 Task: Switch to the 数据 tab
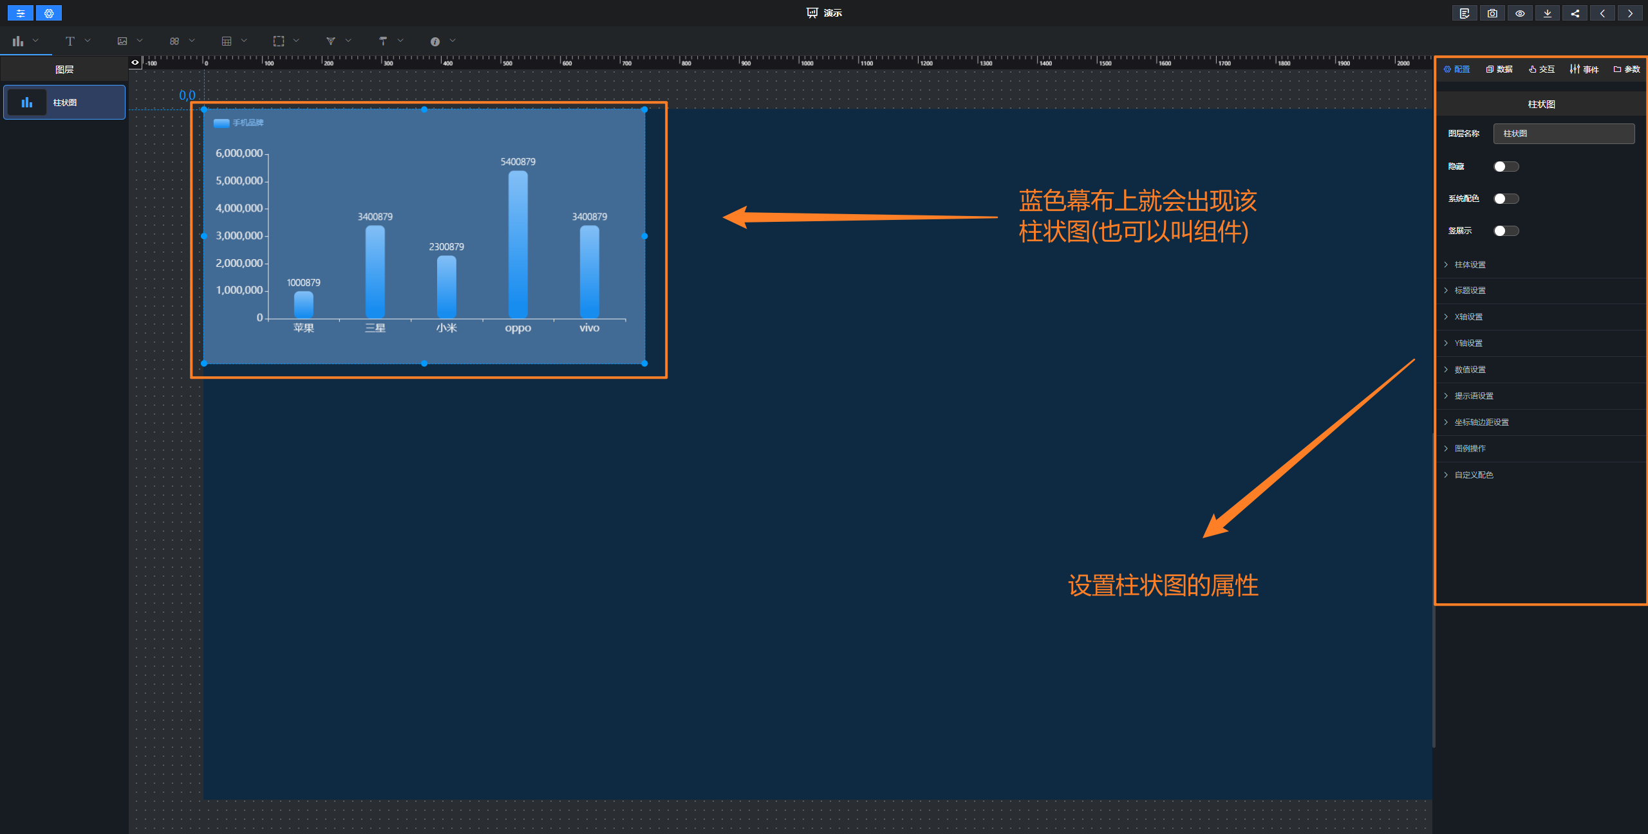tap(1499, 69)
